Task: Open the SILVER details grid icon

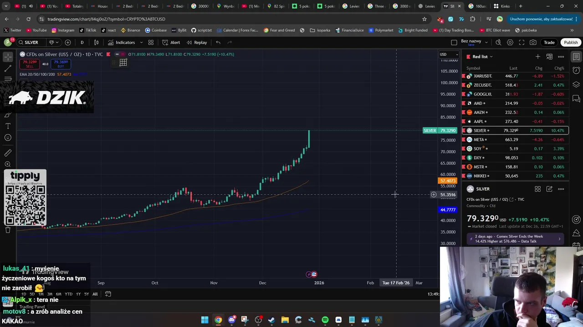Action: pos(537,189)
